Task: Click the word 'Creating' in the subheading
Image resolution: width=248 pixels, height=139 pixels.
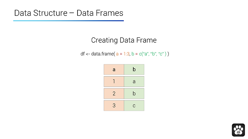Action: [104, 41]
